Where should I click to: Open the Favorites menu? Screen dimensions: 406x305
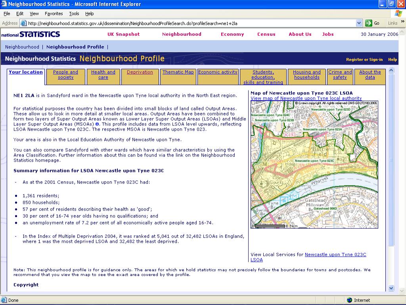pos(54,14)
